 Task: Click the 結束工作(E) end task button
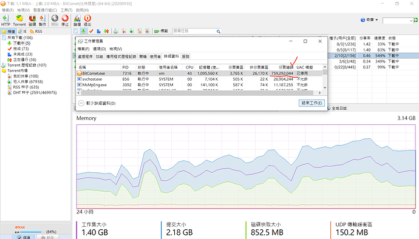point(312,103)
